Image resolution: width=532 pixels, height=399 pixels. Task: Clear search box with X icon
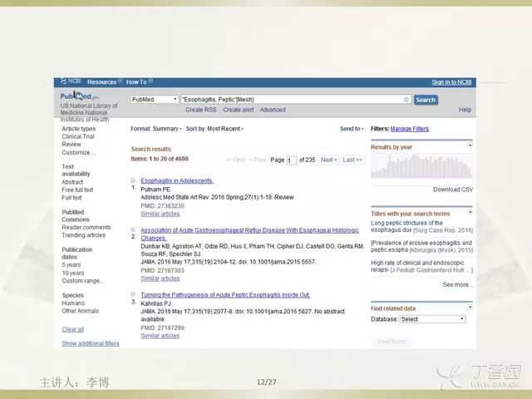406,100
